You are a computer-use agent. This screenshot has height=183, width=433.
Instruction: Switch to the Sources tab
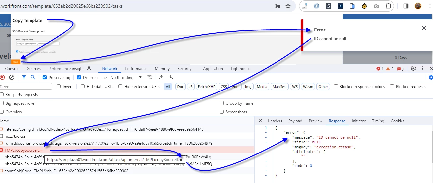[34, 69]
